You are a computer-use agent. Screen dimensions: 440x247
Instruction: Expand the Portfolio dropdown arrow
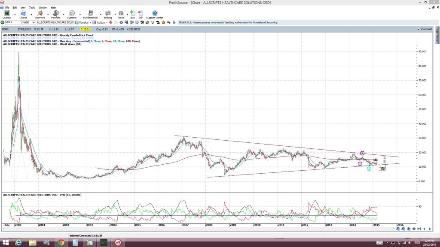(x=64, y=14)
